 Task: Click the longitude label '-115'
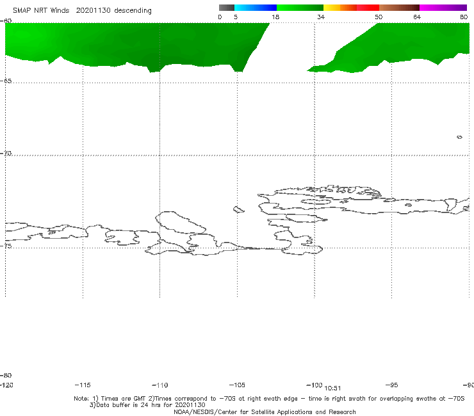coord(83,385)
